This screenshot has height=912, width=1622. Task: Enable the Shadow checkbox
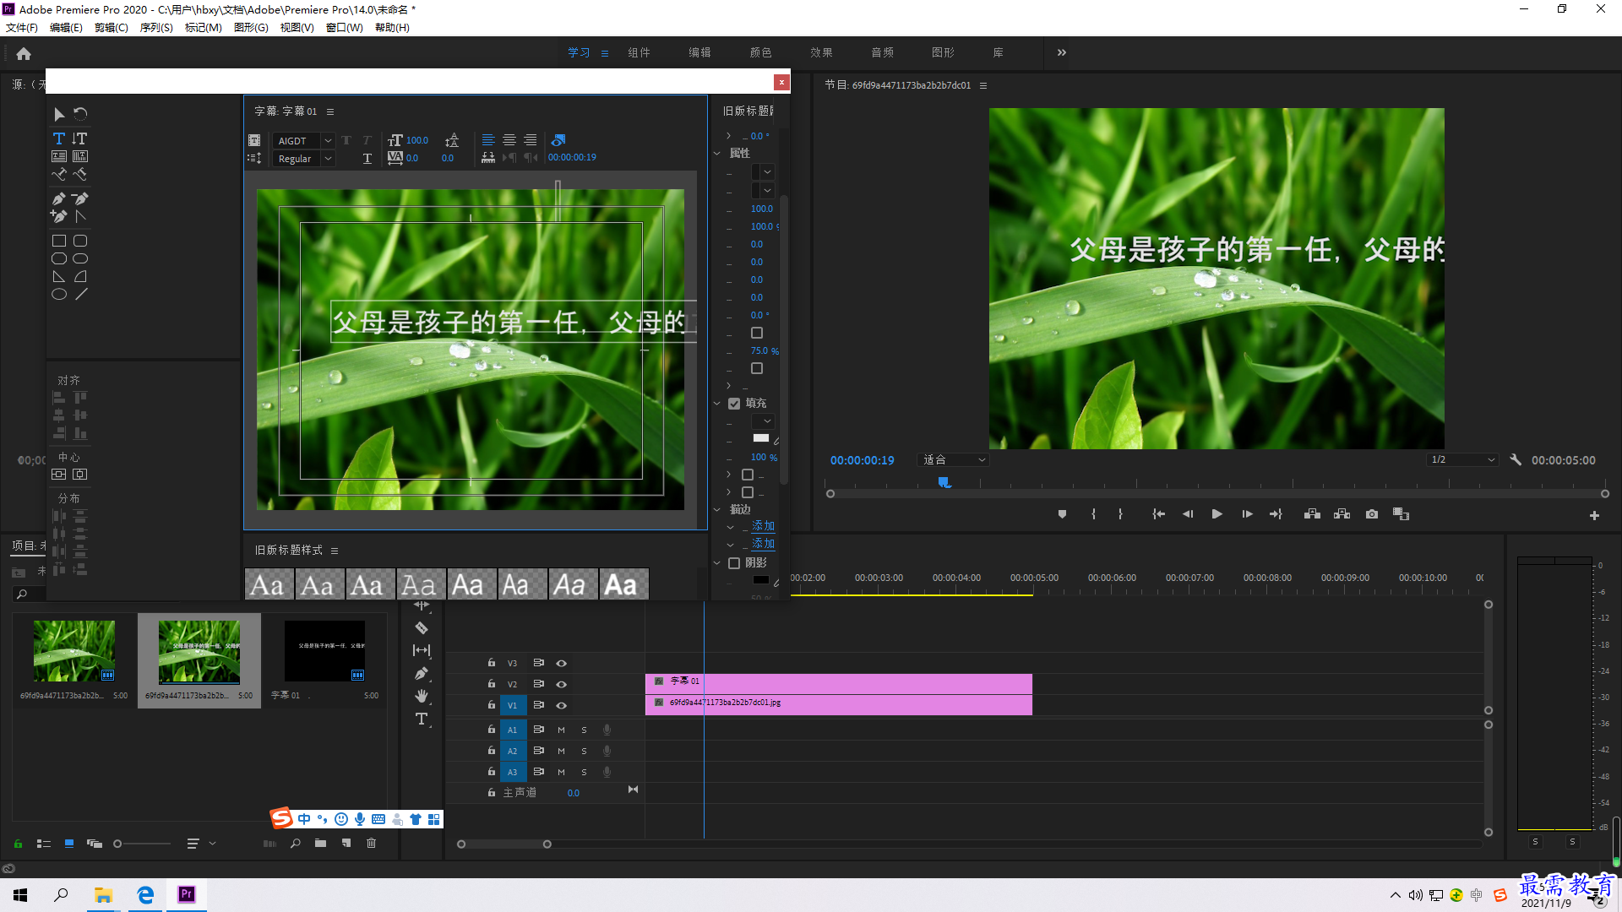pyautogui.click(x=734, y=563)
